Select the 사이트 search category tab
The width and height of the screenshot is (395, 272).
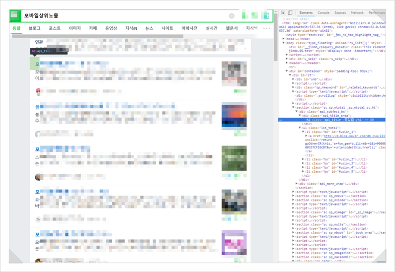click(x=167, y=28)
